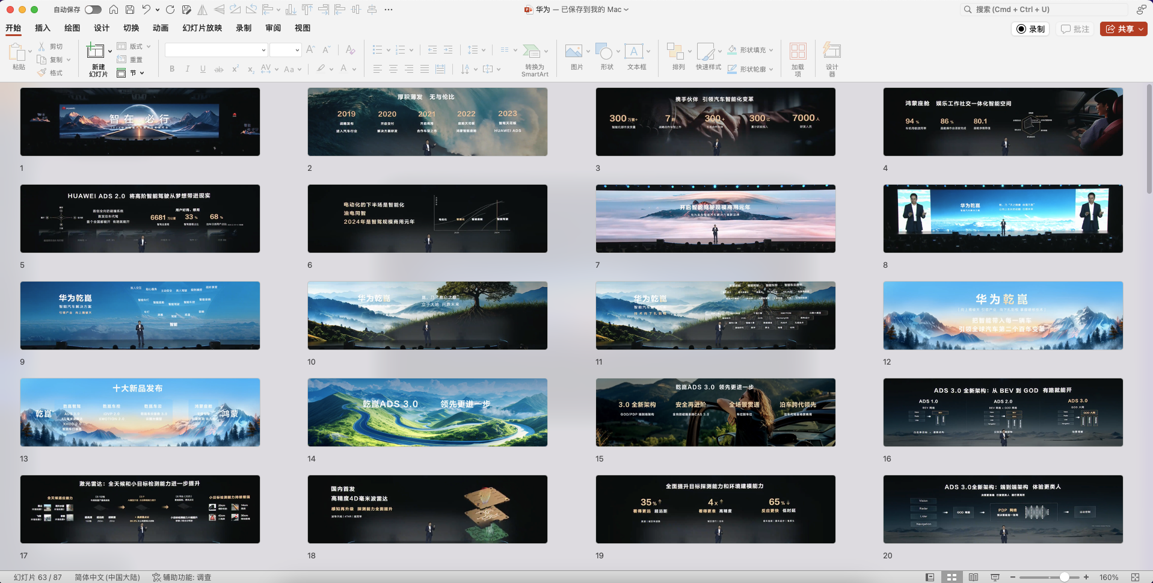This screenshot has height=583, width=1153.
Task: Click the Shapes (形状) icon
Action: click(604, 51)
